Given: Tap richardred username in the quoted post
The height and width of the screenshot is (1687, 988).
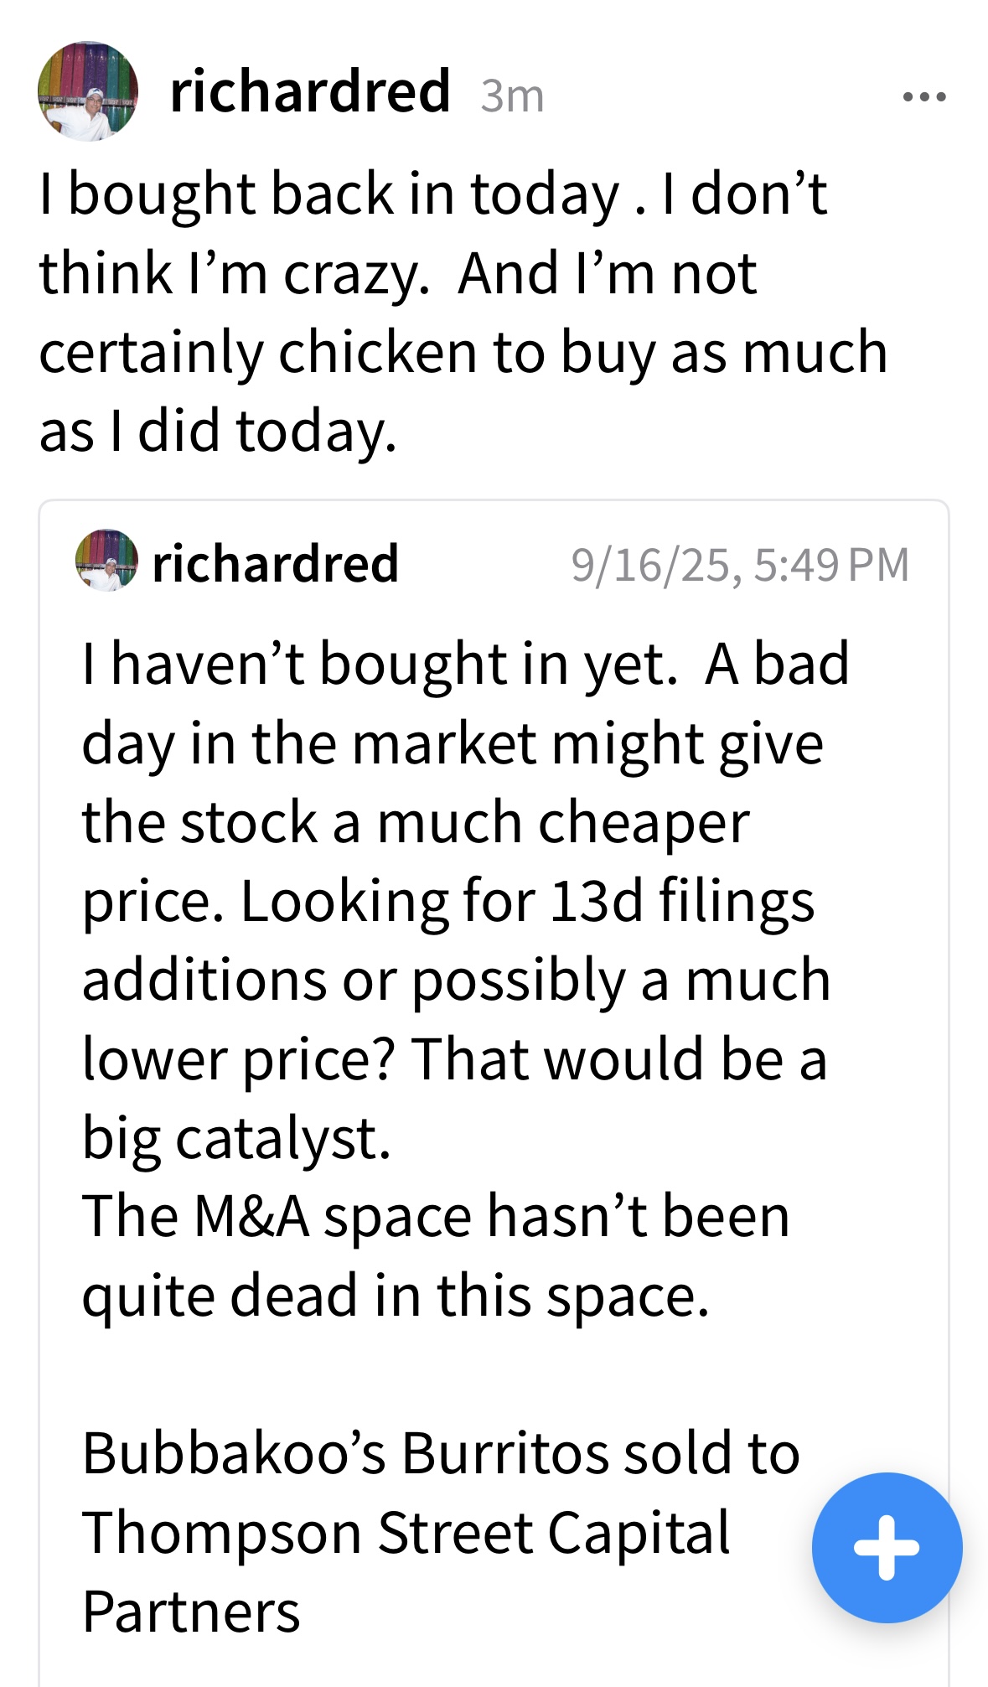Looking at the screenshot, I should tap(275, 563).
